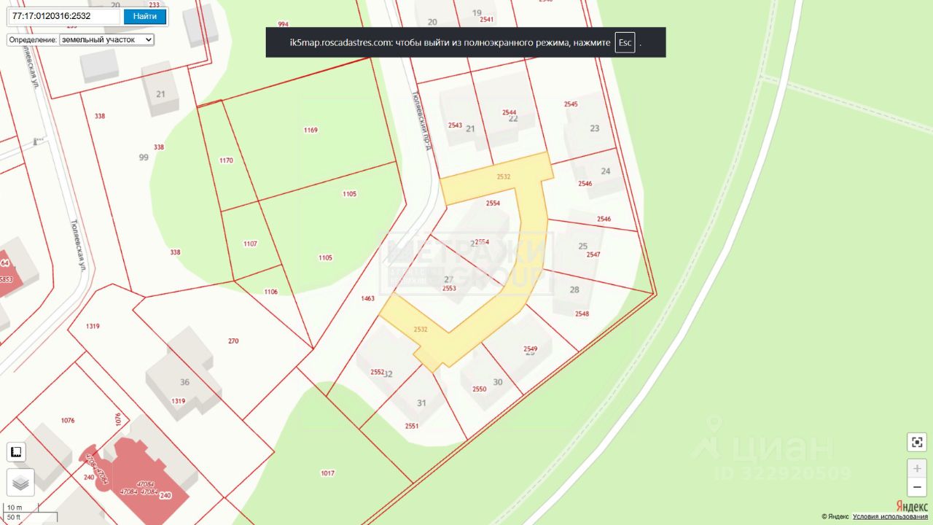The height and width of the screenshot is (525, 933).
Task: Click house number 99 label
Action: (x=144, y=157)
